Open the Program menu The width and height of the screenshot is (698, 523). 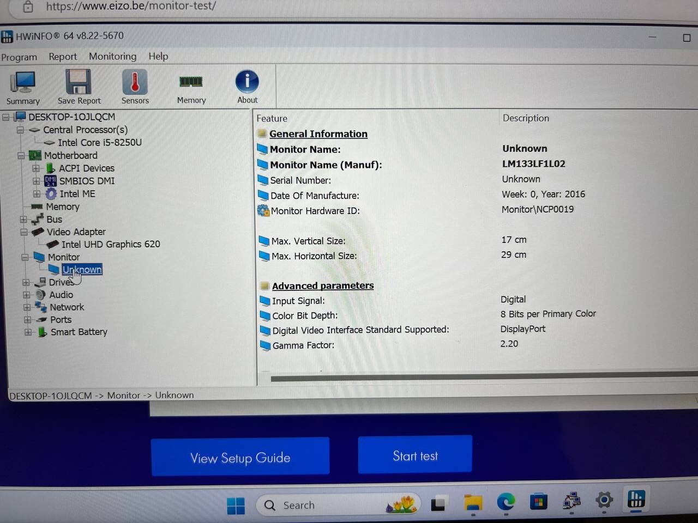19,57
